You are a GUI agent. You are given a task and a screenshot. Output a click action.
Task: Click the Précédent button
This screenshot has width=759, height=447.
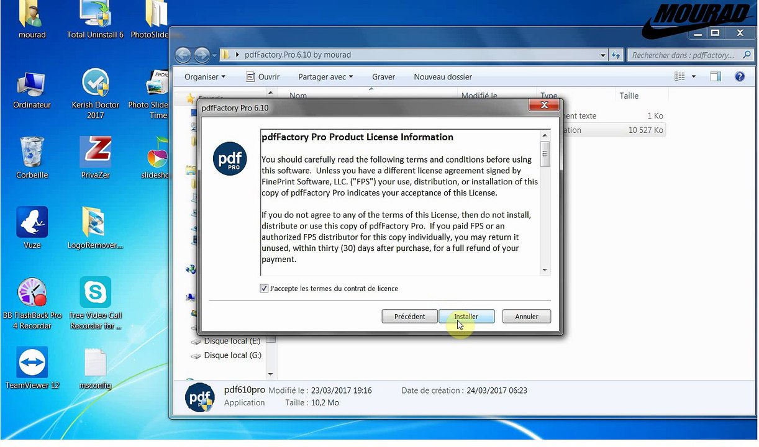(409, 316)
